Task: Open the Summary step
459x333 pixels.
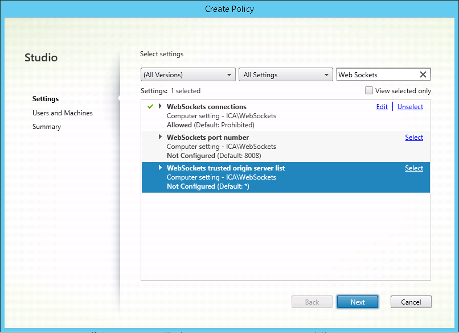Action: coord(46,127)
